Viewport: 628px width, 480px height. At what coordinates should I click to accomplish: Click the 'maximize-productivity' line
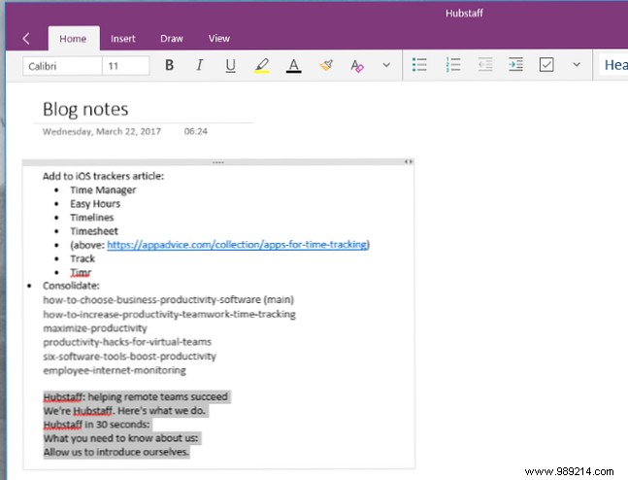tap(95, 328)
